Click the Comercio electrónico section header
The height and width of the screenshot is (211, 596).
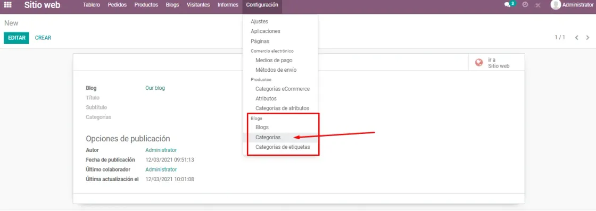pyautogui.click(x=272, y=51)
